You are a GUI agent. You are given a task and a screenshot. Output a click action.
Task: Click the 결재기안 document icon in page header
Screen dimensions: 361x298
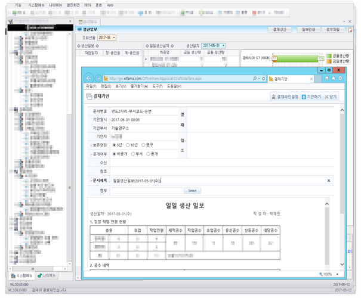pyautogui.click(x=89, y=97)
